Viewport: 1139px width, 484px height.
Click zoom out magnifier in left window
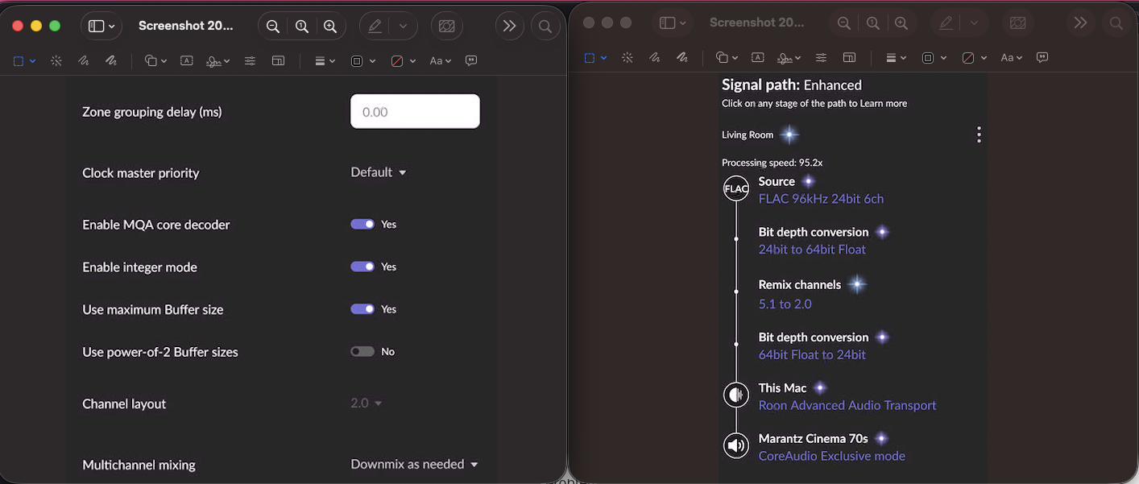(x=273, y=27)
